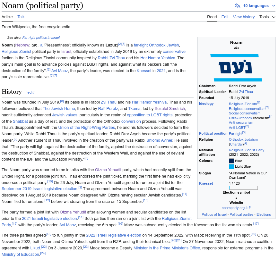Open Religious Zionist Party infobox link
The width and height of the screenshot is (278, 259).
click(247, 150)
